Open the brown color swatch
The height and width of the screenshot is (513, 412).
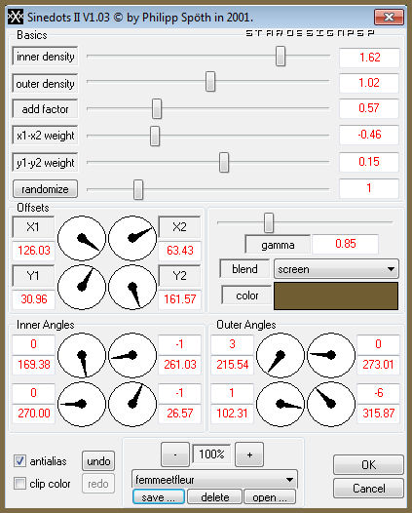336,296
